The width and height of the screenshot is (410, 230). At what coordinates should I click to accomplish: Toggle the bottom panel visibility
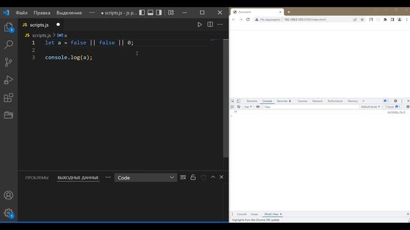point(151,13)
